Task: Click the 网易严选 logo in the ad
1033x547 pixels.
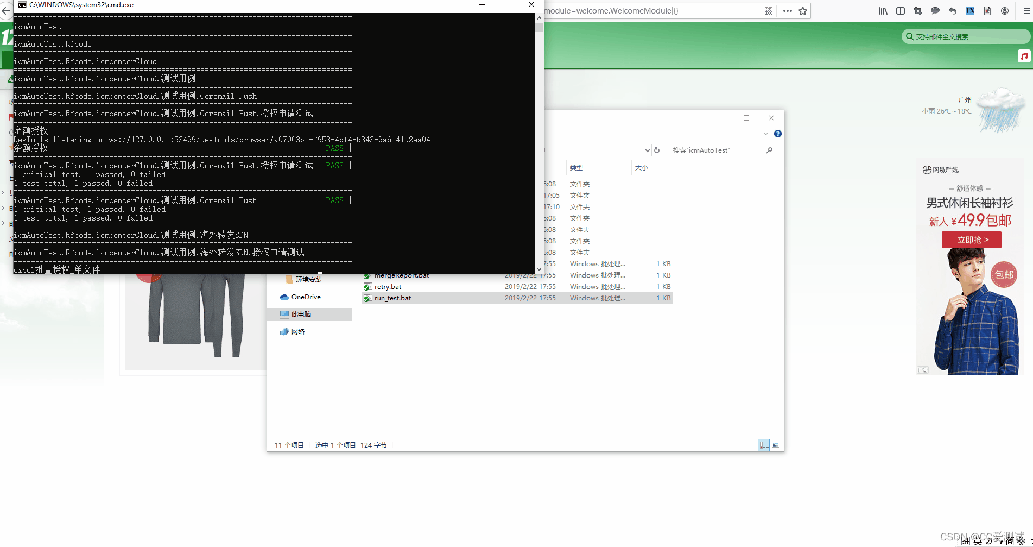Action: (x=941, y=169)
